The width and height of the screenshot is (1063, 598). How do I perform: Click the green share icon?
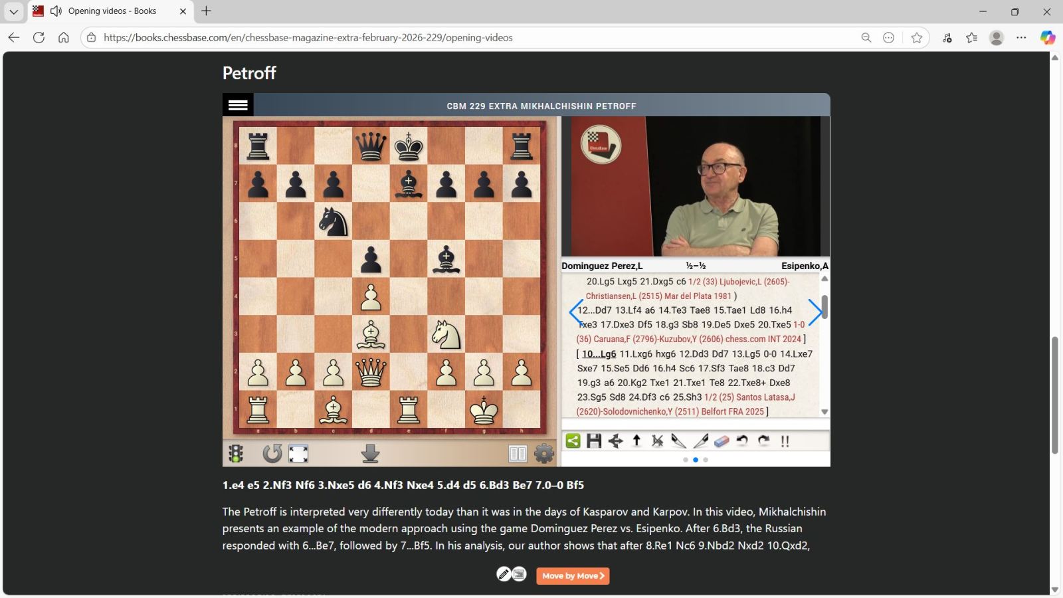(x=573, y=441)
